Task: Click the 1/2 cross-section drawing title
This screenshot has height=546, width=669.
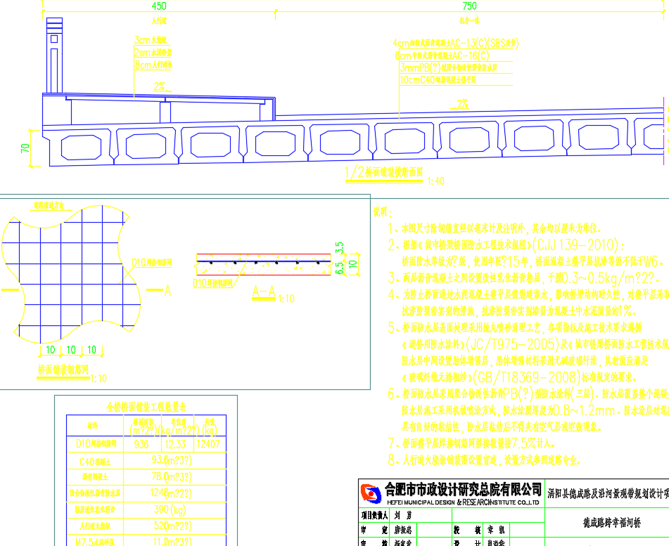Action: 385,171
